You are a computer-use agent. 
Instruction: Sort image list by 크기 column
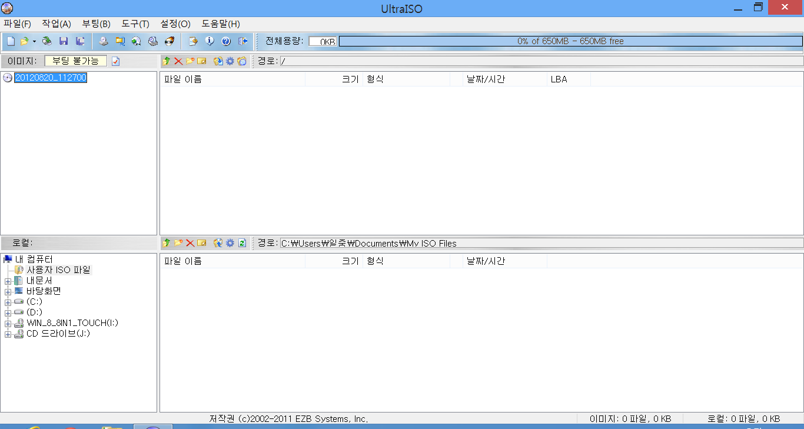[x=334, y=79]
